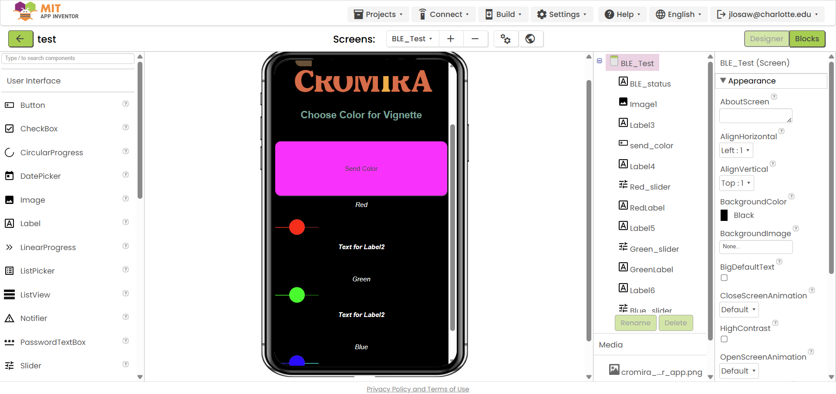The image size is (836, 394).
Task: Click the Delete component button
Action: coord(675,323)
